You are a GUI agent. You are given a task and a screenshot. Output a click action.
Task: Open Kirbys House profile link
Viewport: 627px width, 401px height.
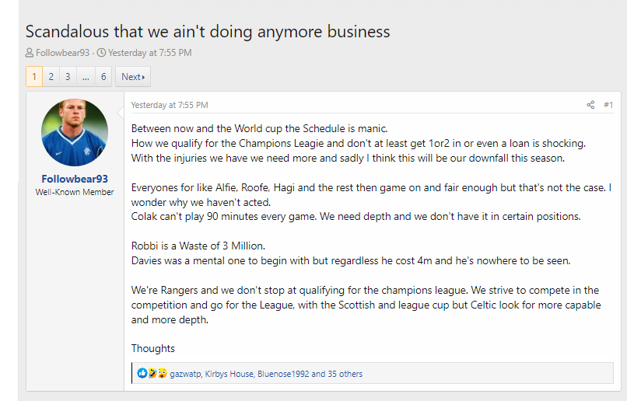229,374
